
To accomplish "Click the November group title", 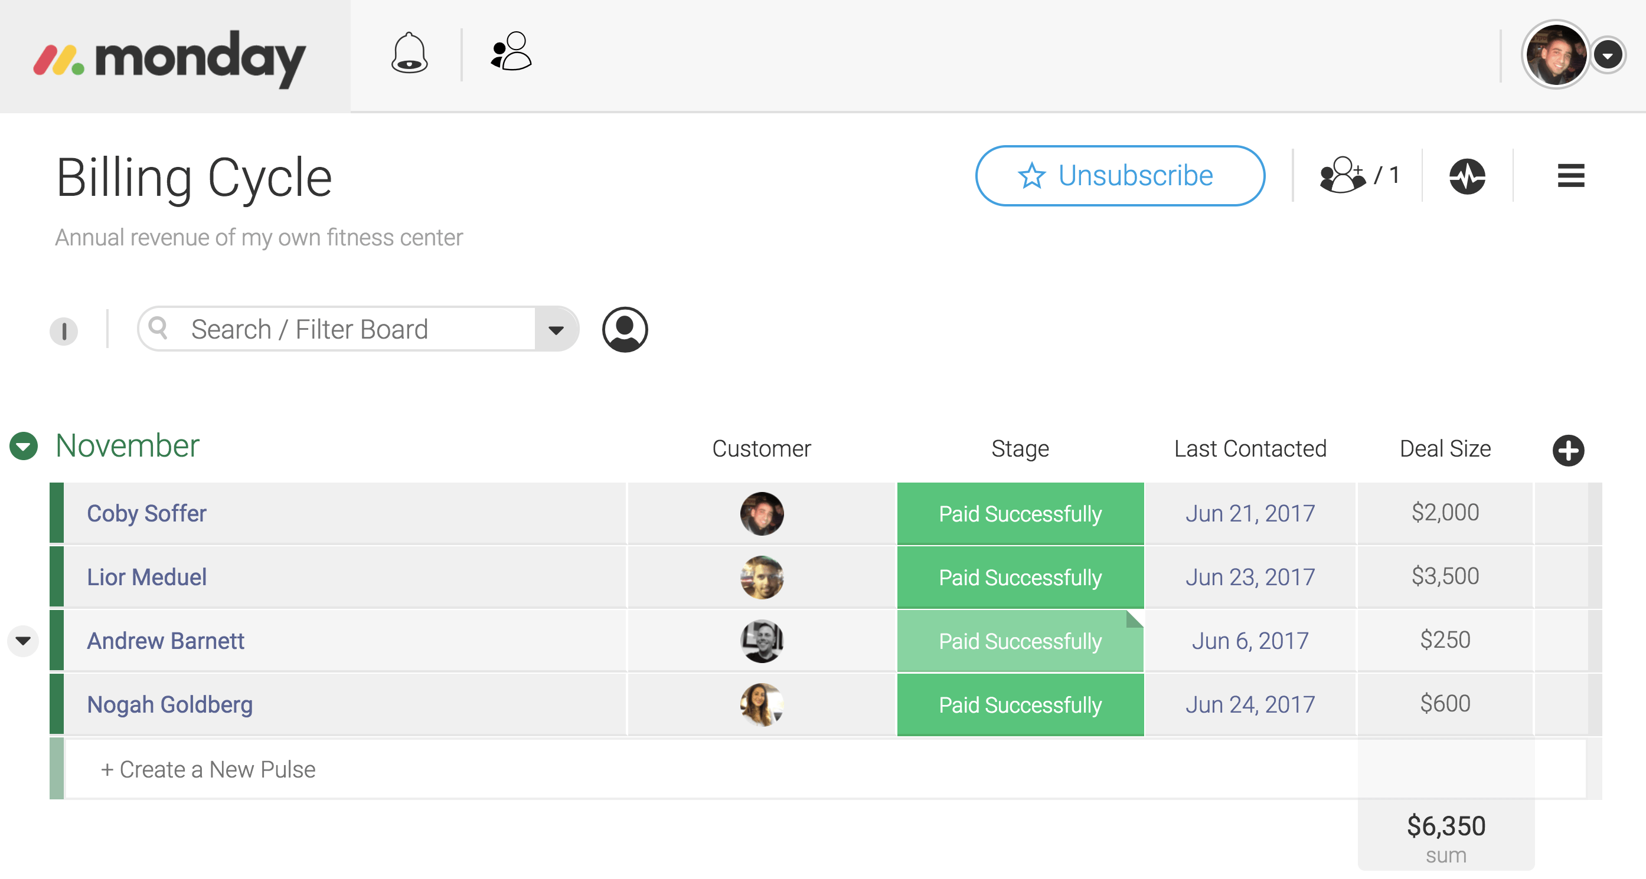I will pos(127,445).
